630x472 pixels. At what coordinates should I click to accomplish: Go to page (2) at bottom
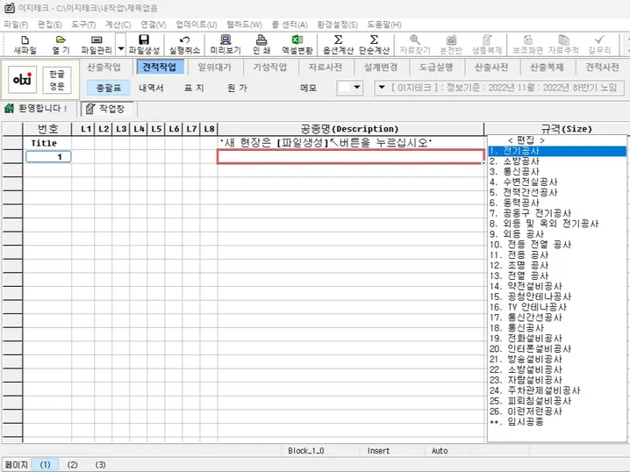click(72, 465)
